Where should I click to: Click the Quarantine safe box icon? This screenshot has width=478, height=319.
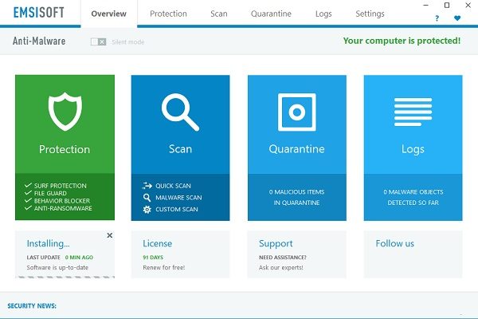296,112
